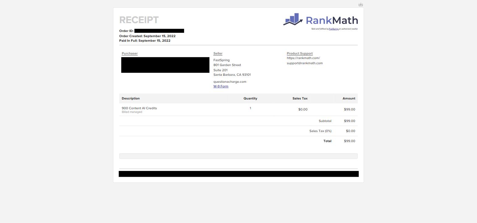477x223 pixels.
Task: Click the Subtotal label
Action: (325, 121)
